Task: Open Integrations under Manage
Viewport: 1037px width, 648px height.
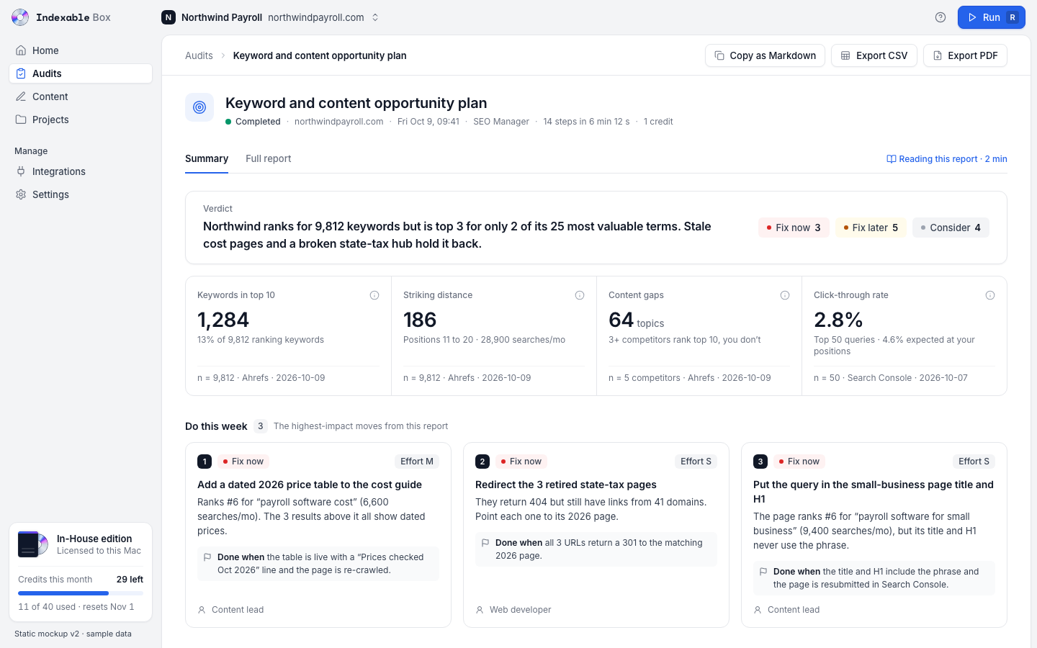Action: [x=81, y=171]
